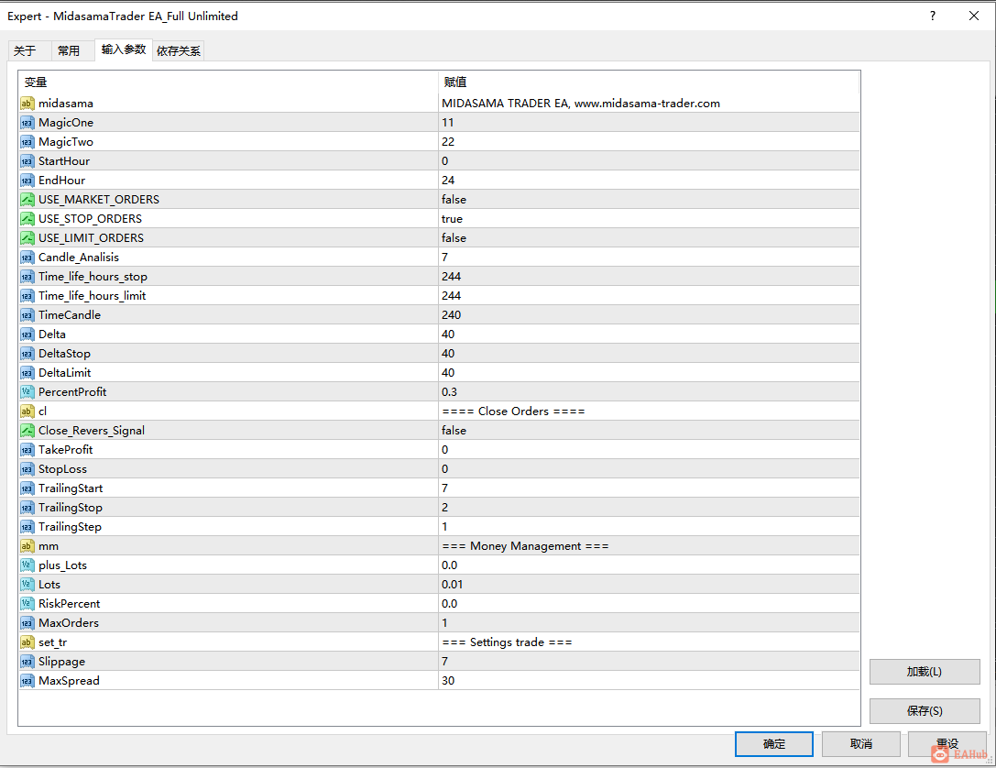Screen dimensions: 996x768
Task: Click the 保存(S) button
Action: [x=925, y=711]
